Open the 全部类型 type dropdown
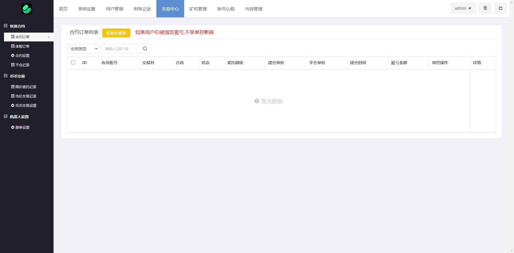This screenshot has width=514, height=253. click(83, 49)
